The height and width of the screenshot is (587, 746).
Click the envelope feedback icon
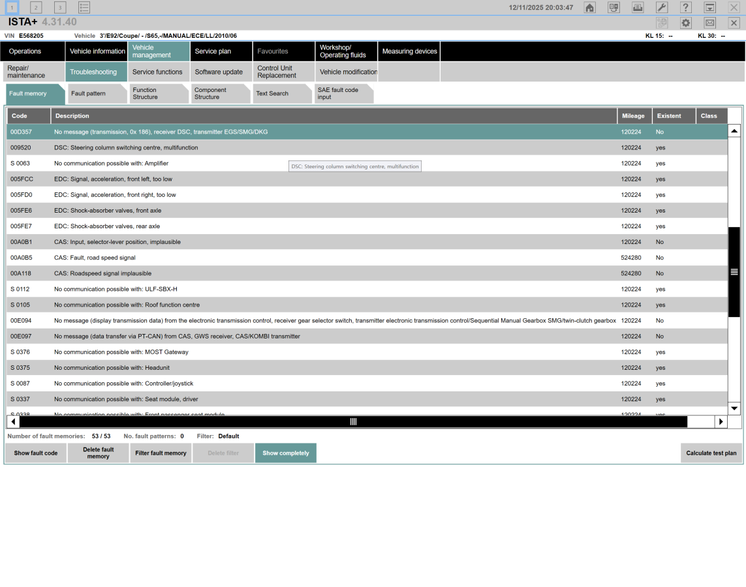point(710,23)
